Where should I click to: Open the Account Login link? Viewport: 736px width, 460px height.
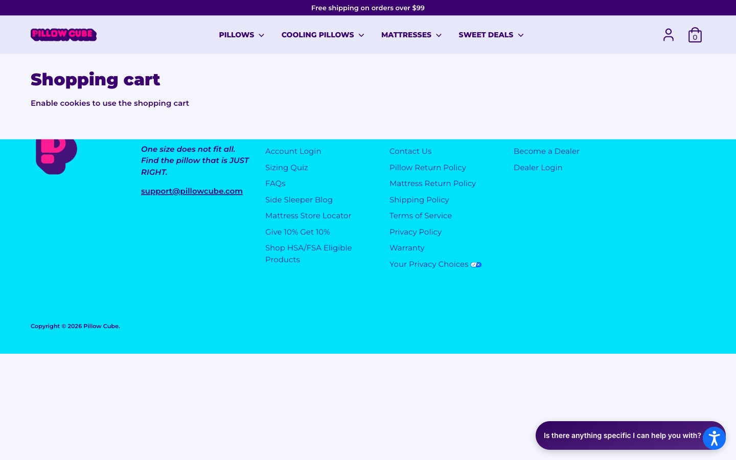(x=293, y=151)
